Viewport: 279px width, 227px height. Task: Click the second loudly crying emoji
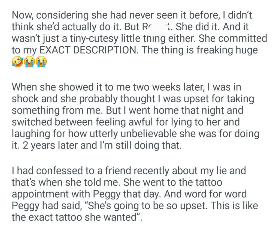click(x=41, y=62)
